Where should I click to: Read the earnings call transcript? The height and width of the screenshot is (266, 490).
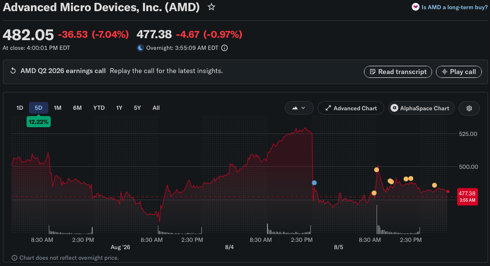[398, 72]
